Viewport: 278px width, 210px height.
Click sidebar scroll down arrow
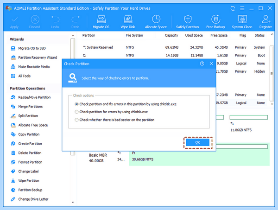click(73, 202)
